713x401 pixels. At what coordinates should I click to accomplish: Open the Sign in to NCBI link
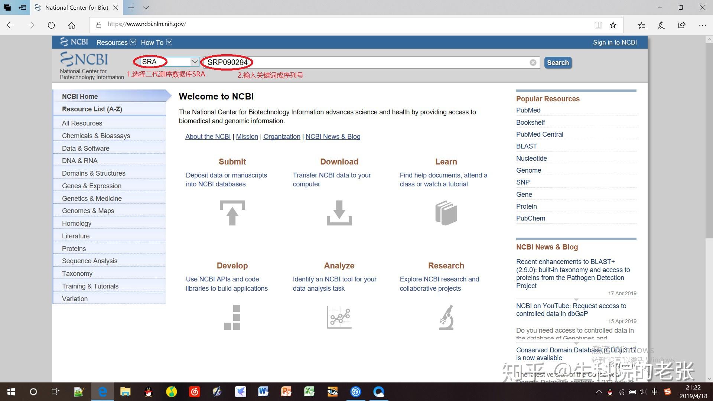click(615, 42)
